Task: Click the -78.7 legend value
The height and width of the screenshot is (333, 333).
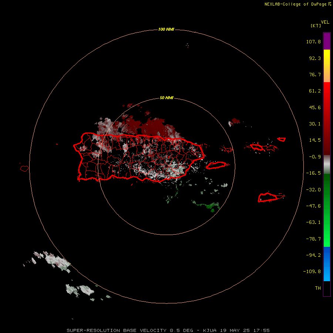Action: tap(313, 239)
